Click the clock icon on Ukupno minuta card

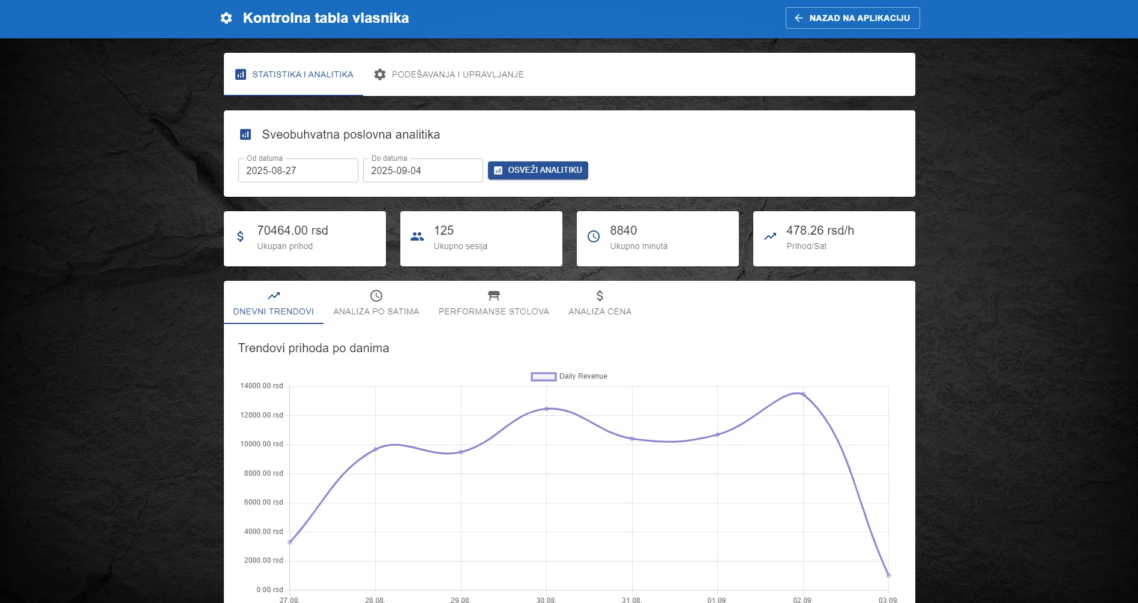click(x=594, y=236)
